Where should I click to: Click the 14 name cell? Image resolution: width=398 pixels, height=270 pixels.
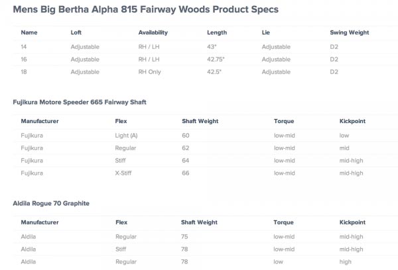[x=24, y=46]
